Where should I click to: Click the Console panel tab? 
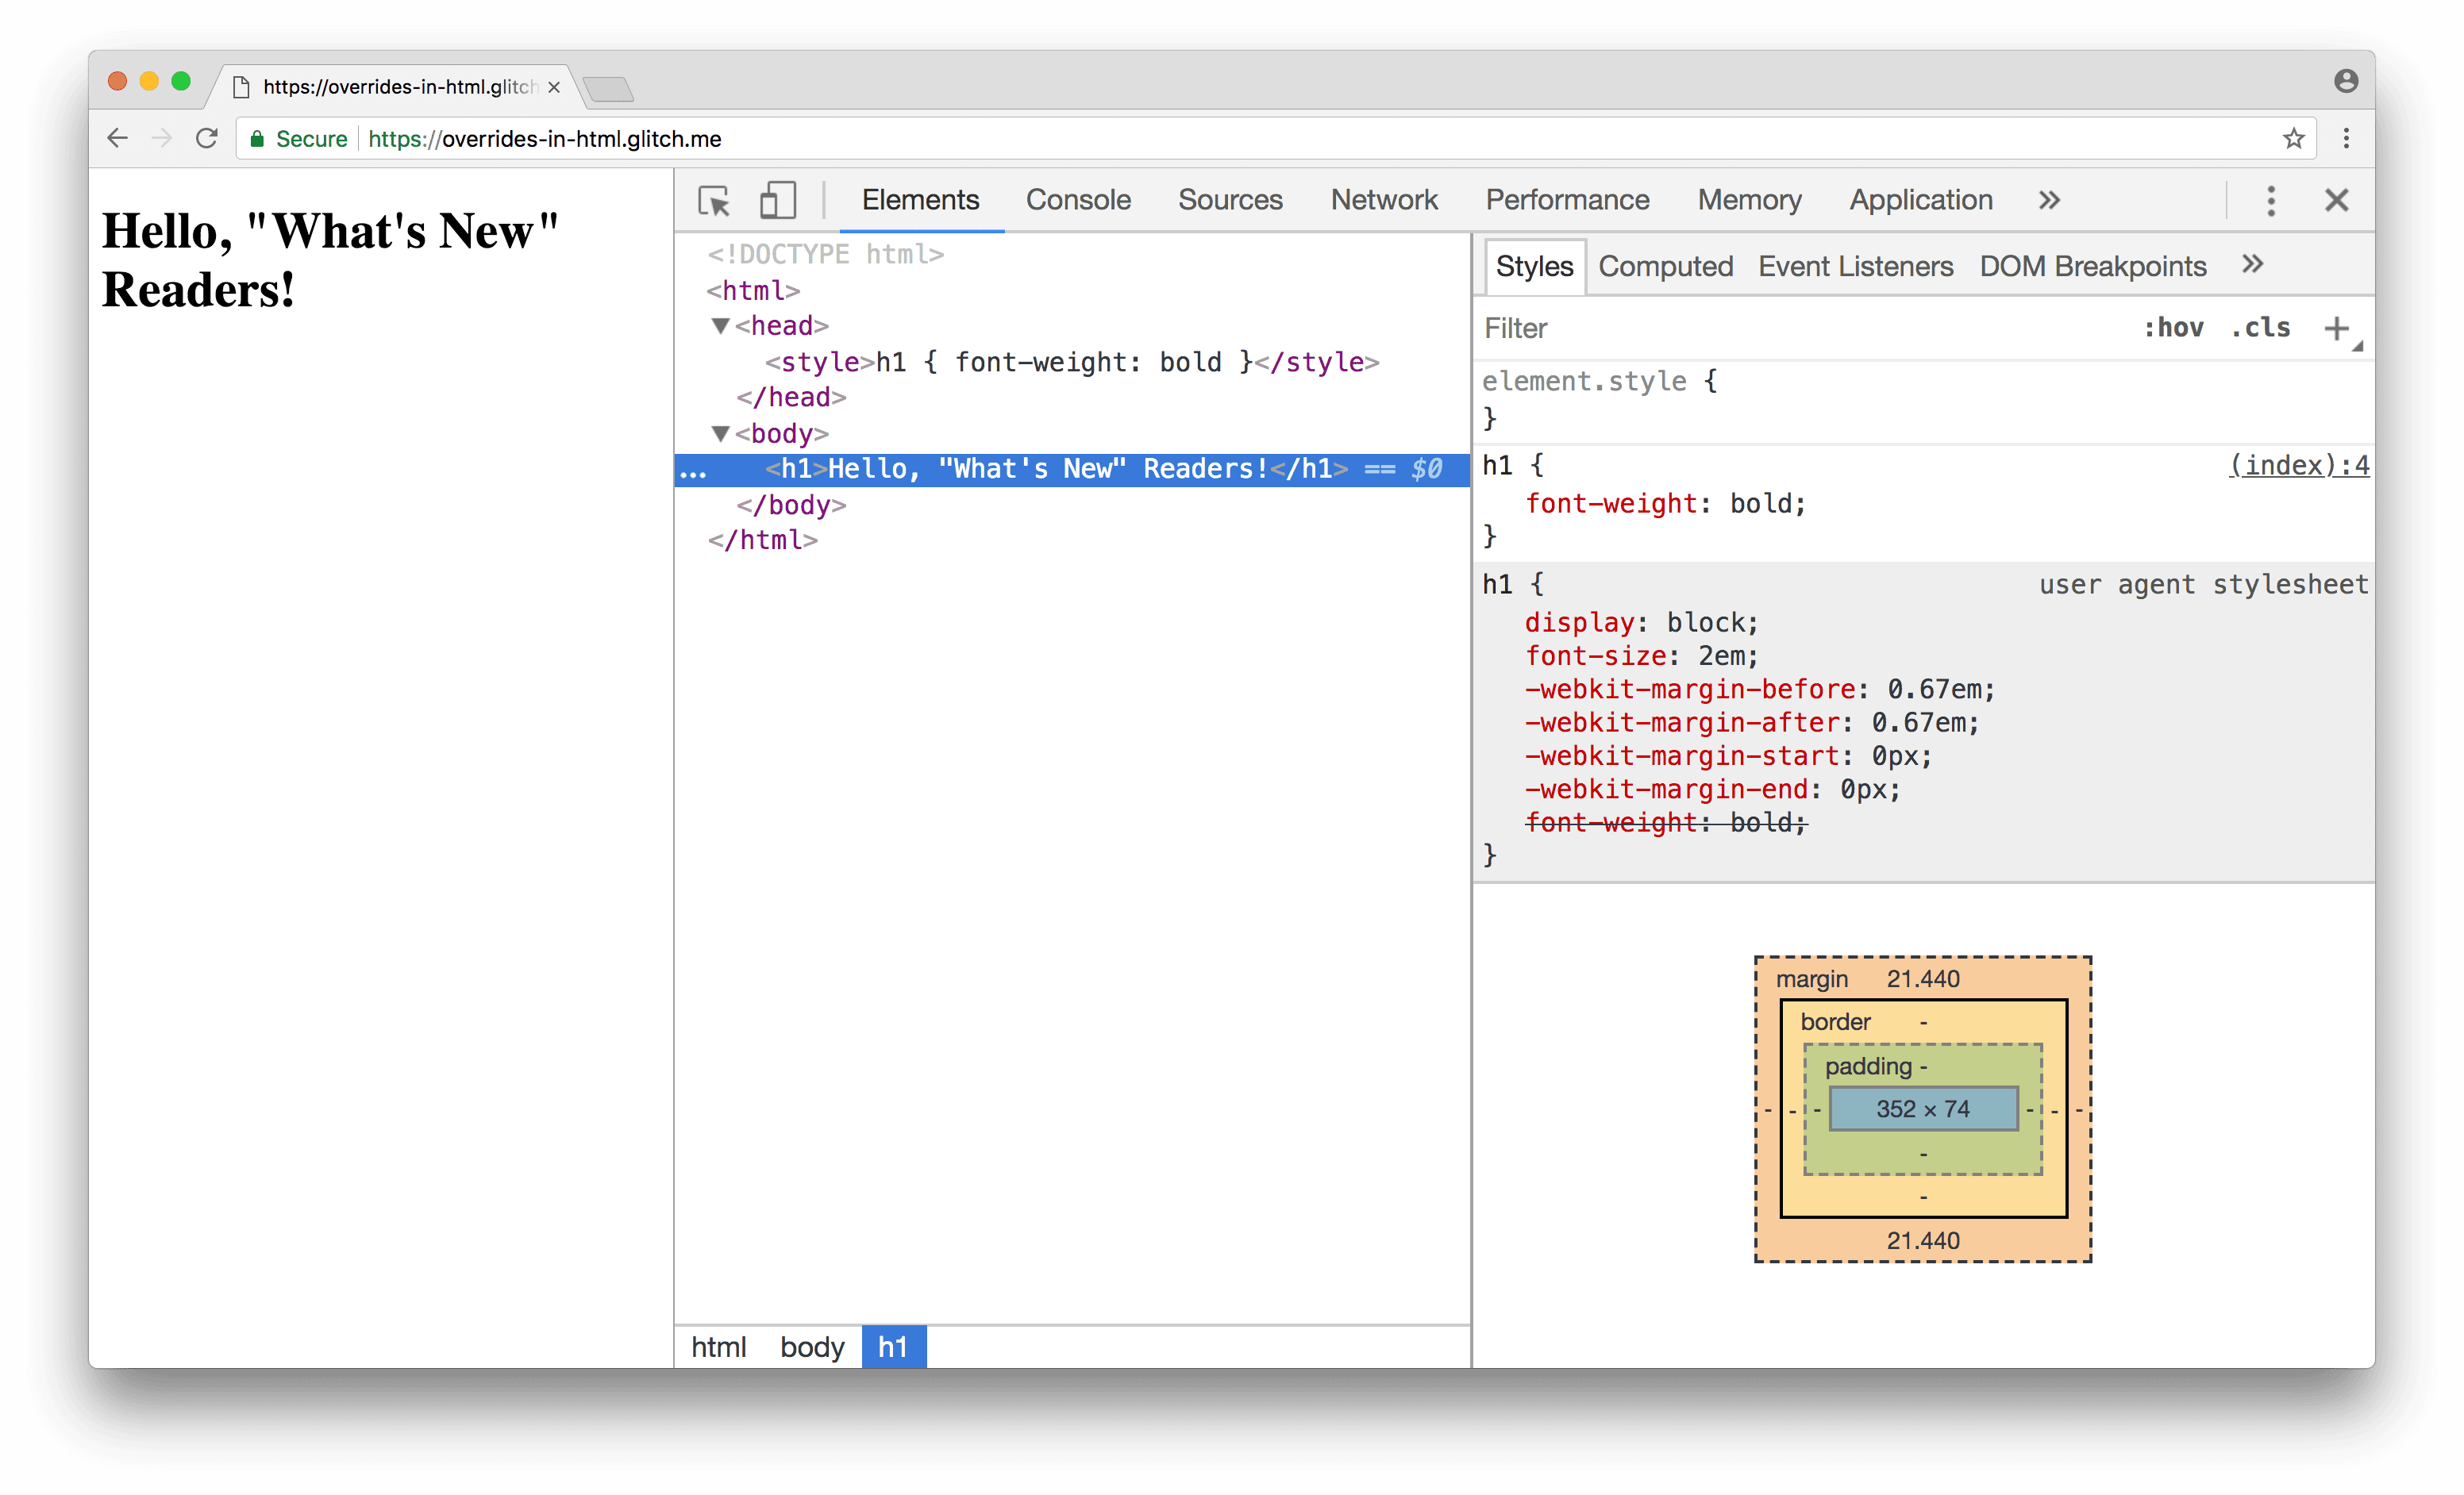[1076, 198]
